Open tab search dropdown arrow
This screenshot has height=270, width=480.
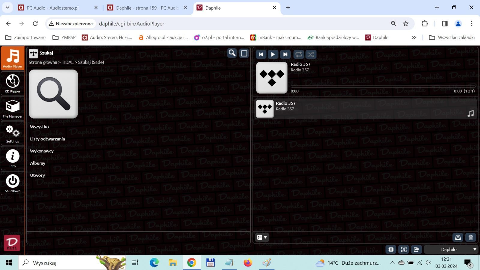(x=7, y=7)
